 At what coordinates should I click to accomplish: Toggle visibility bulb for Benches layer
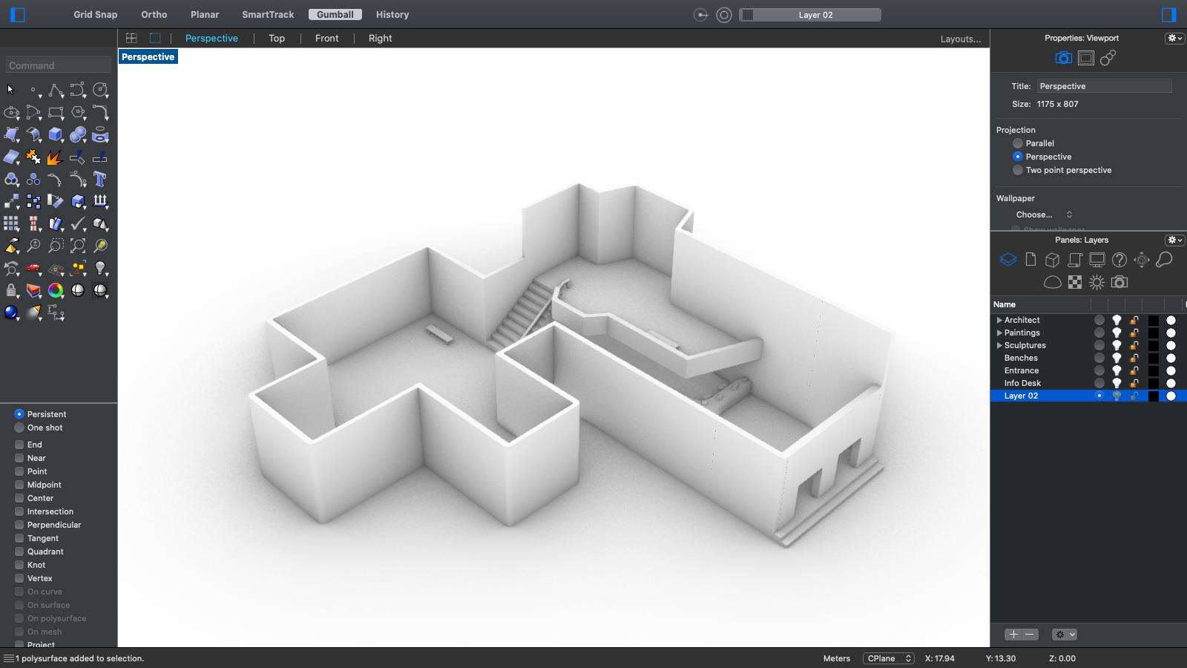coord(1117,358)
